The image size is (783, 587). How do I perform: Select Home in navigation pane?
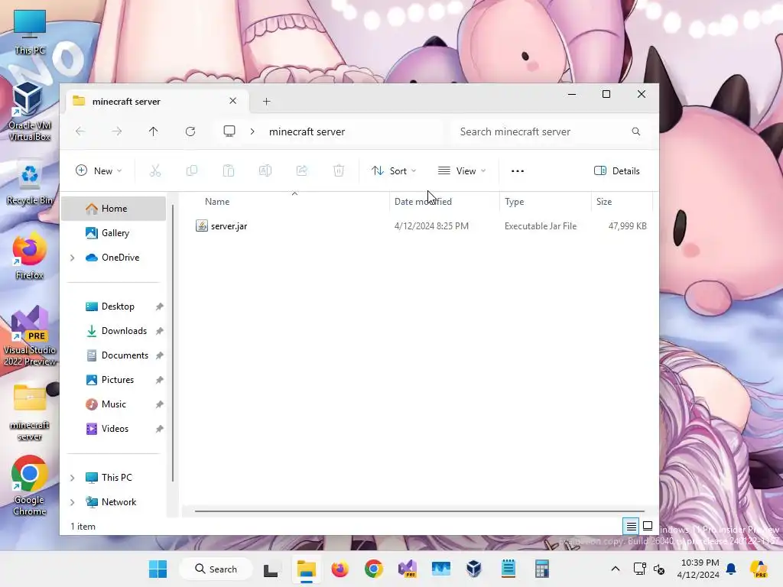click(113, 208)
